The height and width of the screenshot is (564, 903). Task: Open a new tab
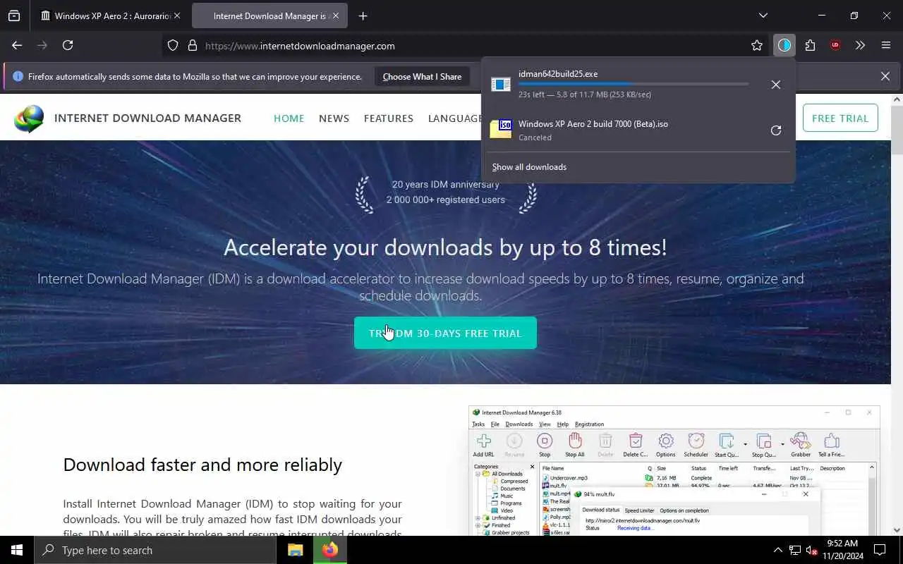click(363, 16)
